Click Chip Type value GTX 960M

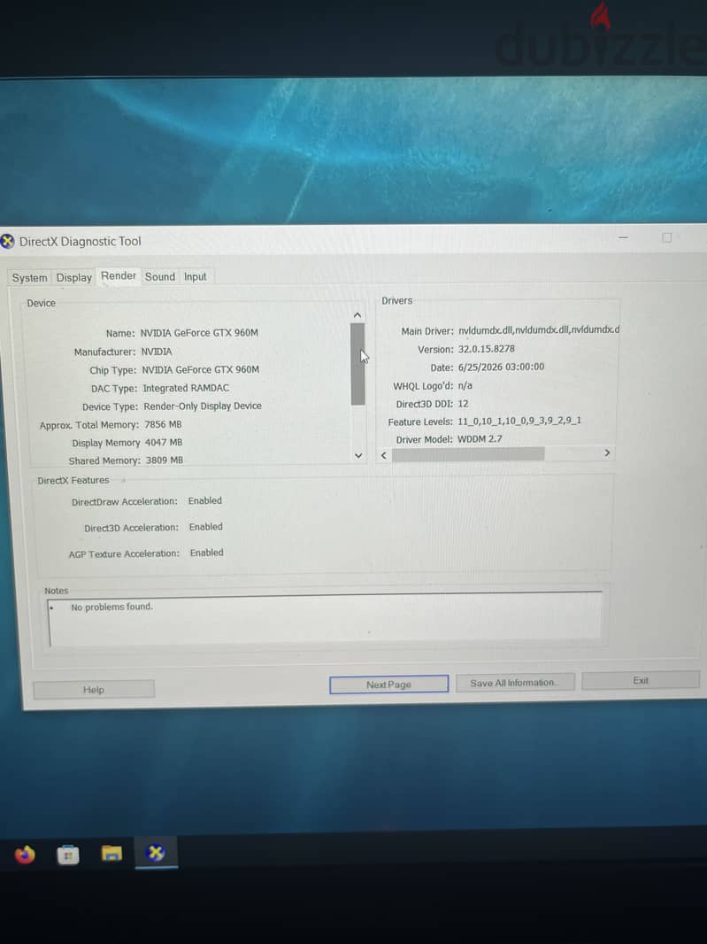point(200,369)
